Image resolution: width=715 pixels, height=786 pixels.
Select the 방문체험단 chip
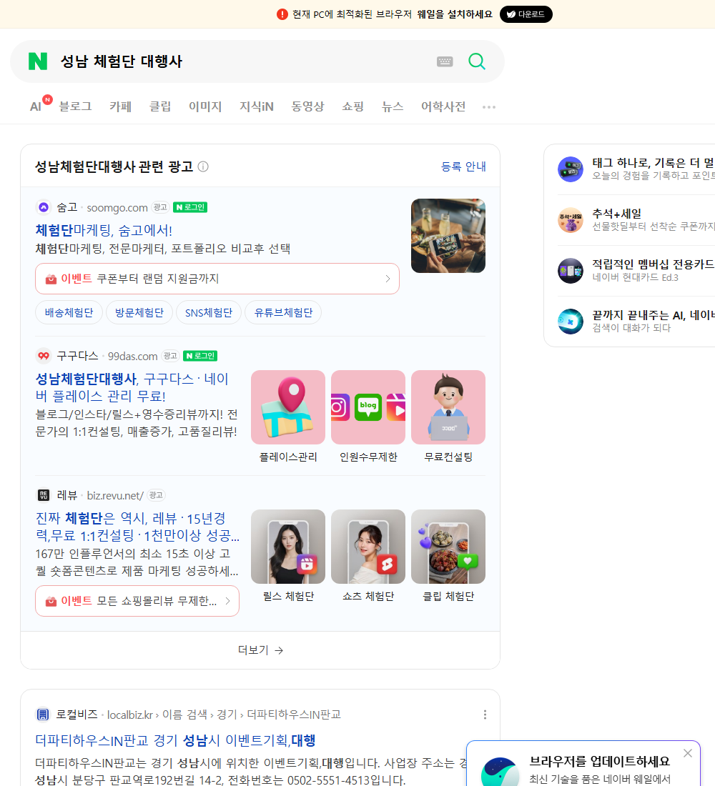pyautogui.click(x=139, y=313)
